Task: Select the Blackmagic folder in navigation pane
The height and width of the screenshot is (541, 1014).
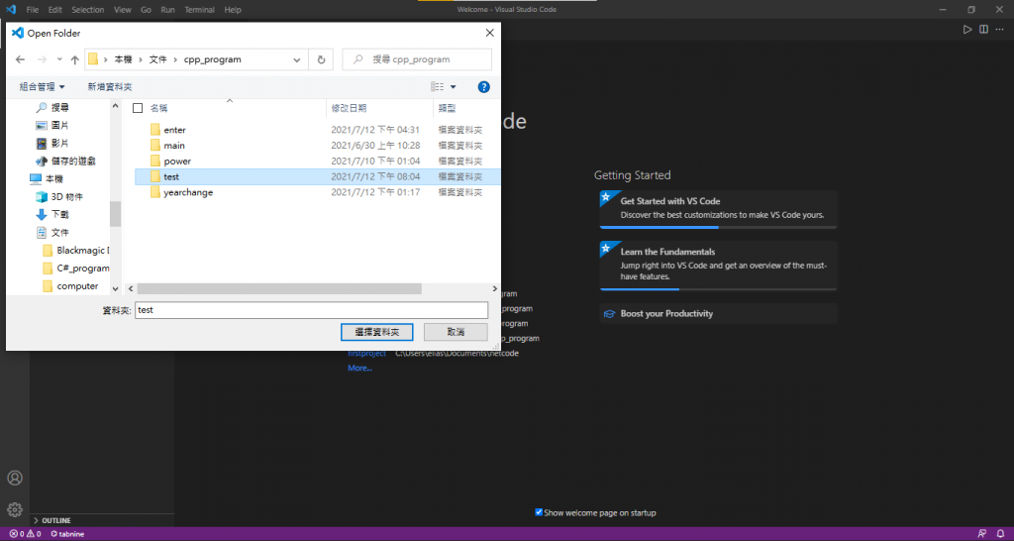Action: 75,250
